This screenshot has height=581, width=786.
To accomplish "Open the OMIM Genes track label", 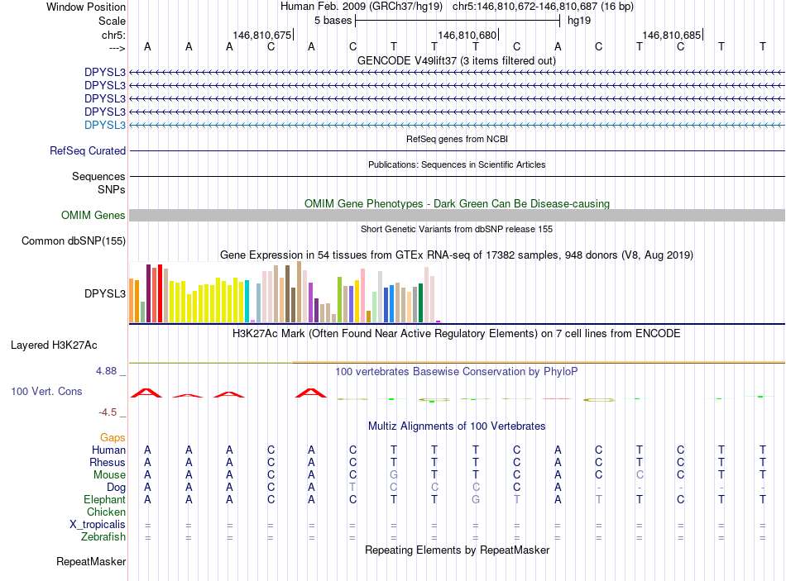I will click(x=93, y=216).
